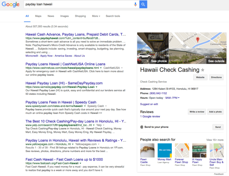The width and height of the screenshot is (229, 176).
Task: Open Payday Loans Fees in Hawaii Speedy Cash
Action: [x=61, y=102]
